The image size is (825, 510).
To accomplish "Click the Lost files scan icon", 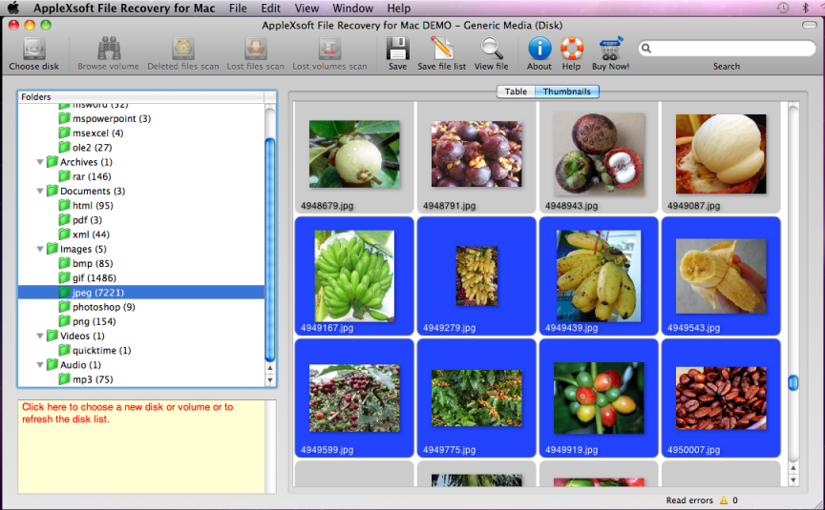I will point(255,49).
